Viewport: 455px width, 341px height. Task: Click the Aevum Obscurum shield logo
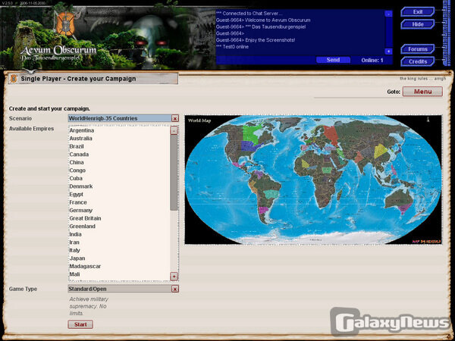[65, 23]
